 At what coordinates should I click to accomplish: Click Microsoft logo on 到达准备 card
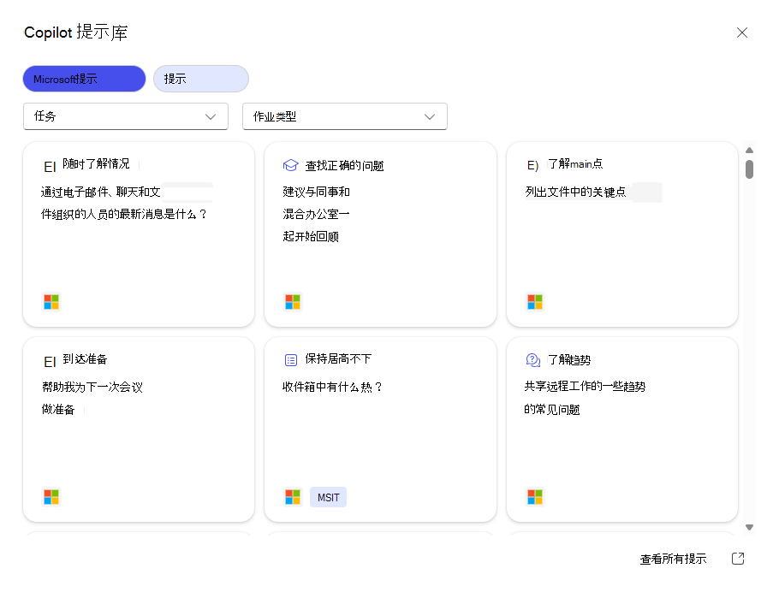51,497
